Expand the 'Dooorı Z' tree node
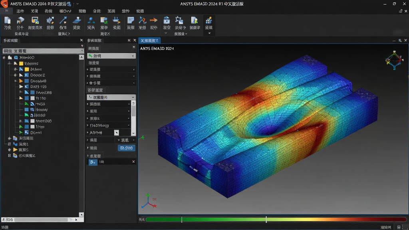The width and height of the screenshot is (409, 230). point(16,75)
